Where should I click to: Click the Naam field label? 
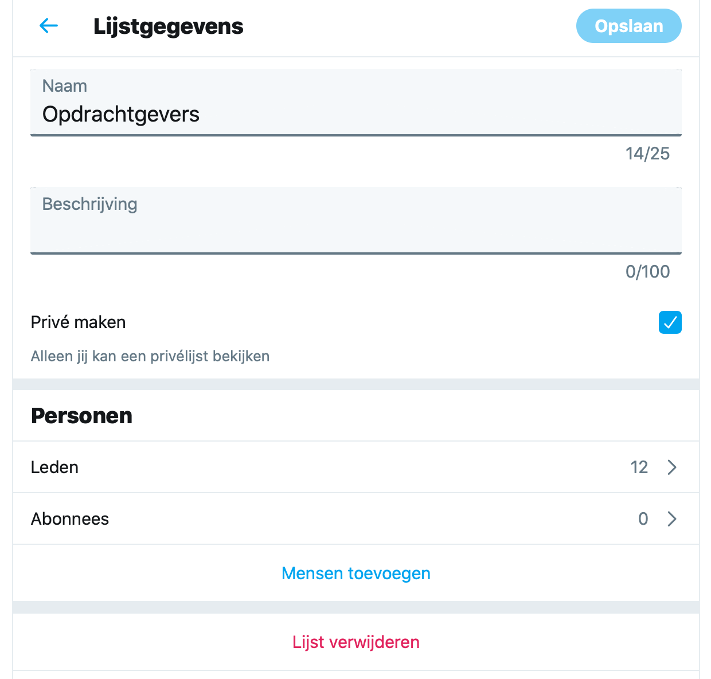click(65, 86)
